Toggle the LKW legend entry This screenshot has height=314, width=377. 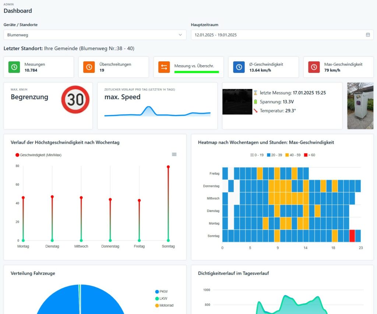click(x=161, y=299)
